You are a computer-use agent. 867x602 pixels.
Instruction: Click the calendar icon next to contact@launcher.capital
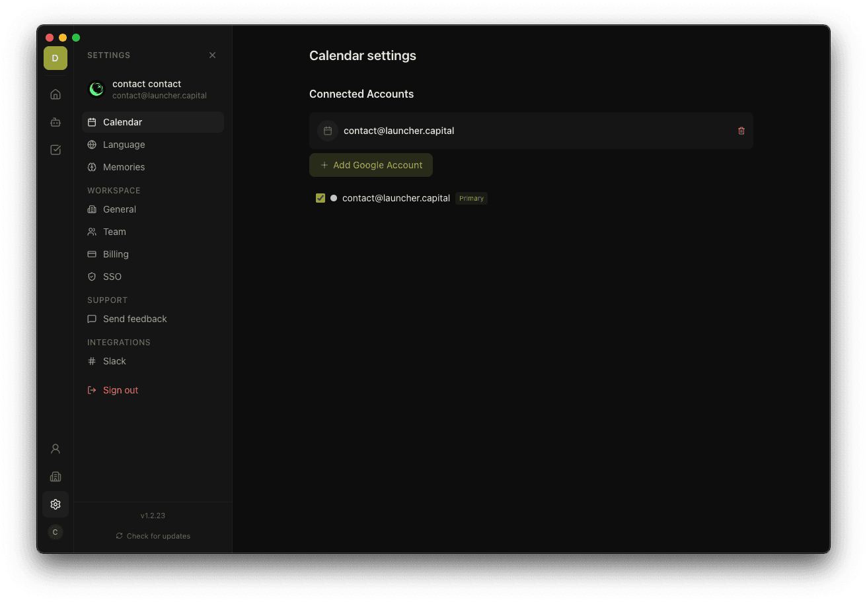pos(328,131)
